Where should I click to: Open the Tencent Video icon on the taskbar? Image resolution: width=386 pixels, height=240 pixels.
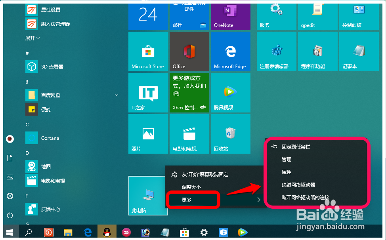[x=243, y=232]
